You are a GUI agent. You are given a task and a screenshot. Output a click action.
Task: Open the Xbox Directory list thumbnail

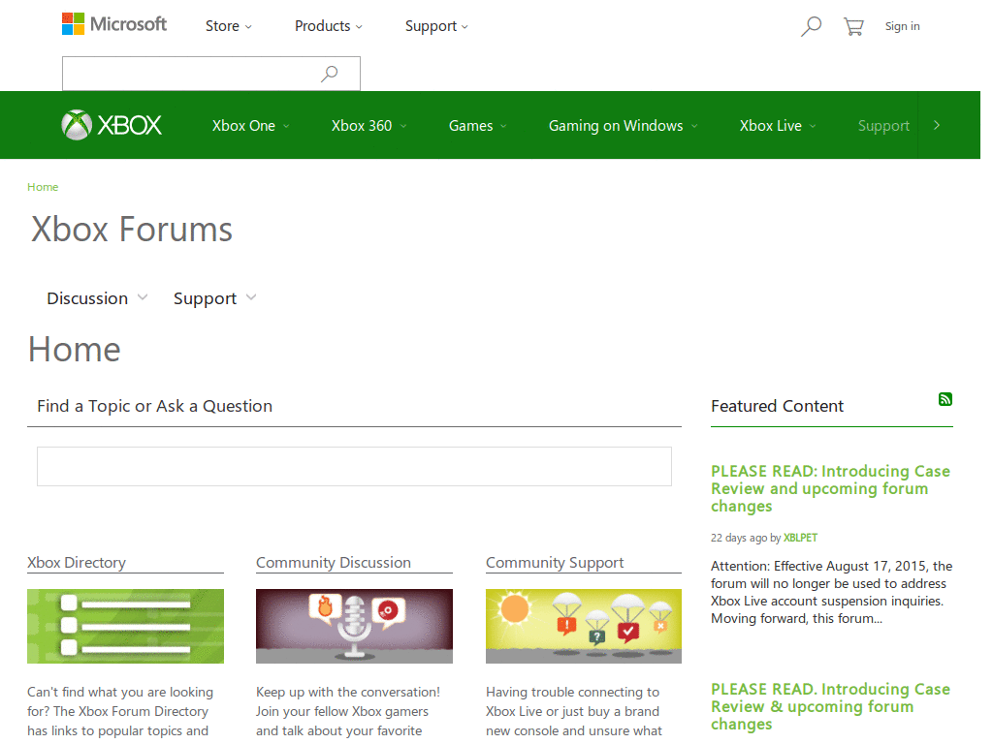[x=125, y=626]
